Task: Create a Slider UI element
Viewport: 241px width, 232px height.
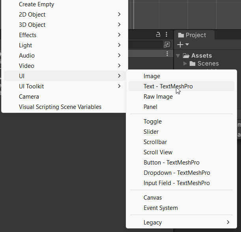Action: [151, 132]
